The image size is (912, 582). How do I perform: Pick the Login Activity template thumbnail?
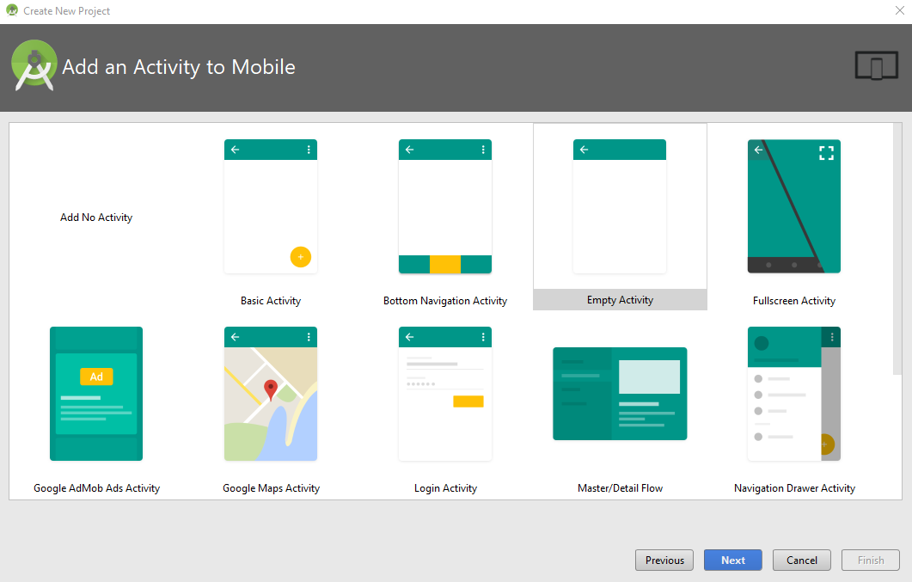click(445, 394)
